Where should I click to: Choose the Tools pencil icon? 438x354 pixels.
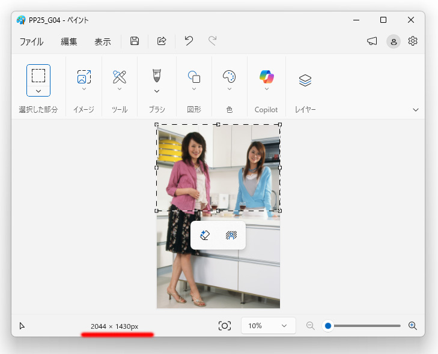pos(120,77)
